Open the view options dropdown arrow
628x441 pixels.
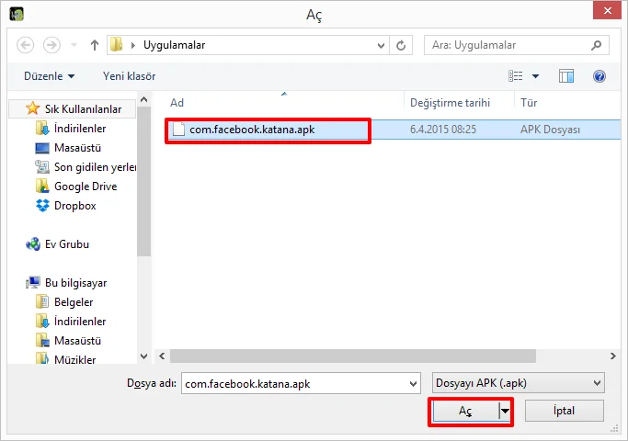(x=536, y=76)
